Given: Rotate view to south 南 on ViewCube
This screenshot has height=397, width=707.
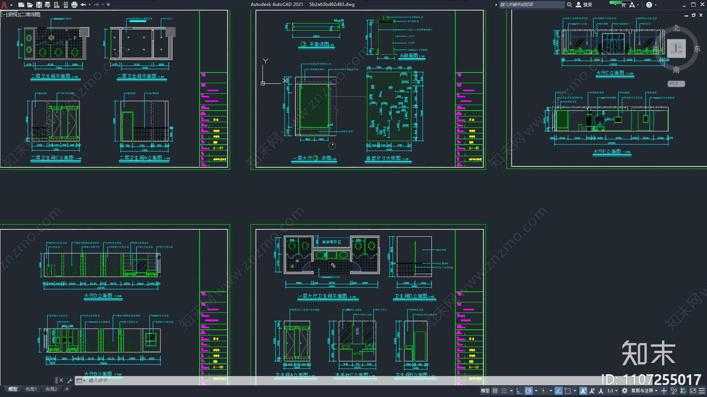Looking at the screenshot, I should (x=677, y=70).
